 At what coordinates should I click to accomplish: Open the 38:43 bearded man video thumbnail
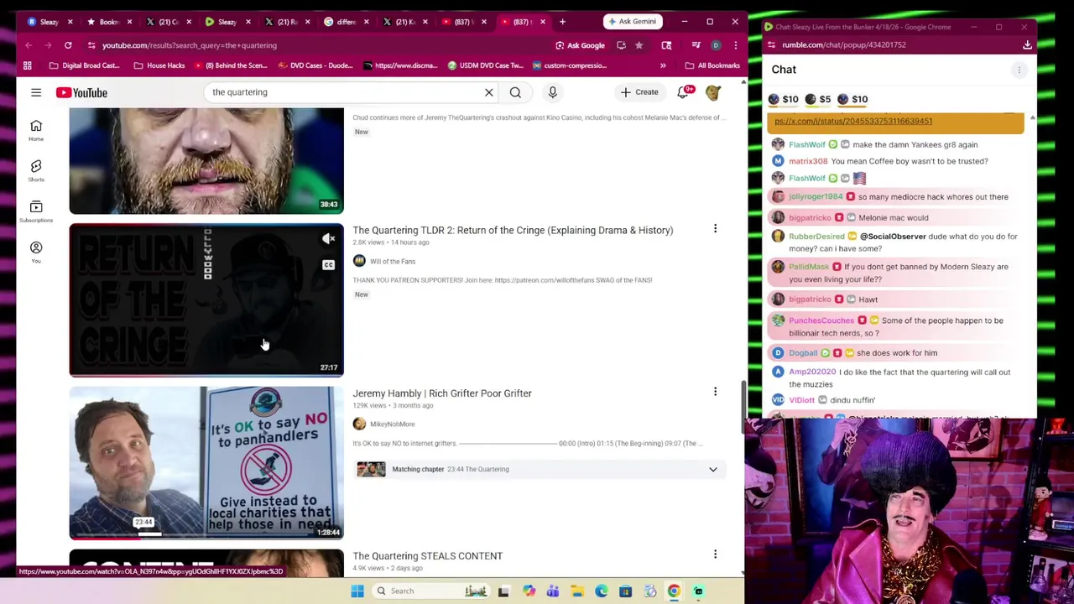(206, 160)
